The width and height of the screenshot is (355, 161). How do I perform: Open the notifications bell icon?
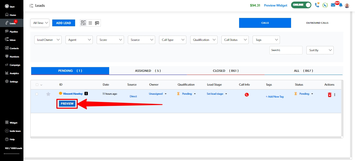tap(340, 5)
